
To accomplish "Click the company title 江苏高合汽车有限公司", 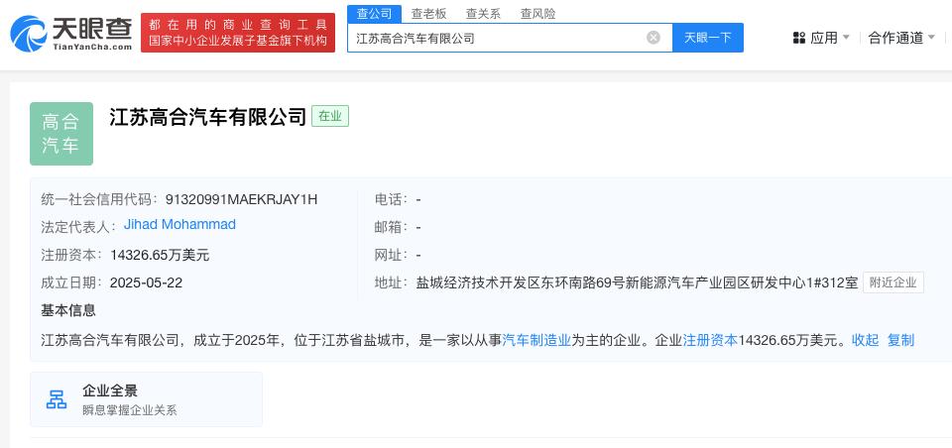I will pyautogui.click(x=207, y=117).
